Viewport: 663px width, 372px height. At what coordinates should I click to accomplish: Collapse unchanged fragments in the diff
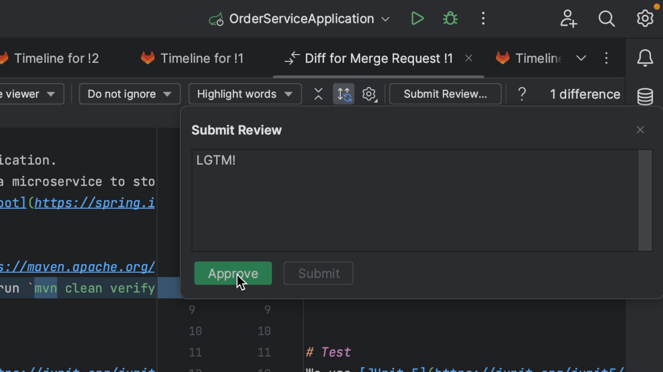tap(318, 94)
